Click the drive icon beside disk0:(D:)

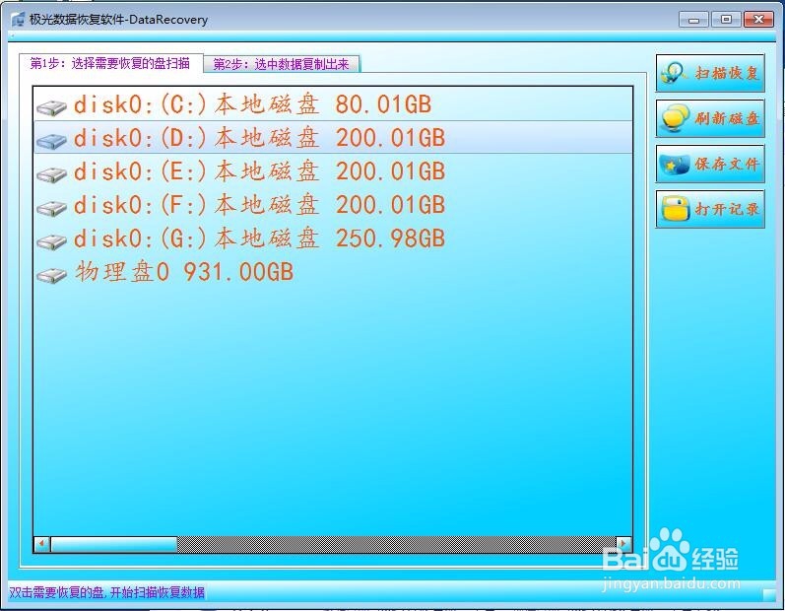(51, 141)
